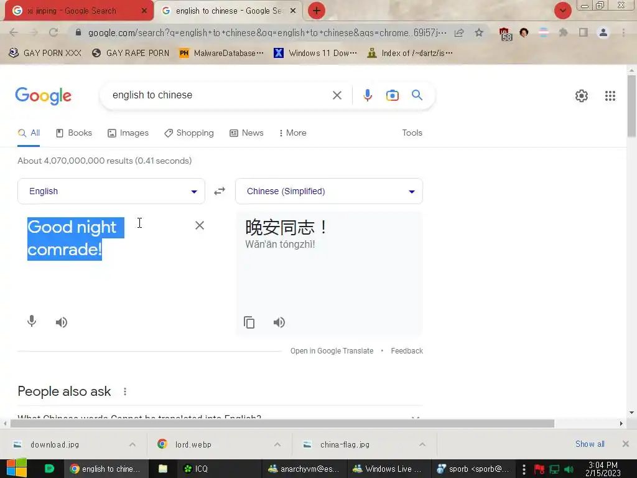The image size is (637, 478).
Task: Open the MalwareDatabase bookmark
Action: [x=221, y=53]
